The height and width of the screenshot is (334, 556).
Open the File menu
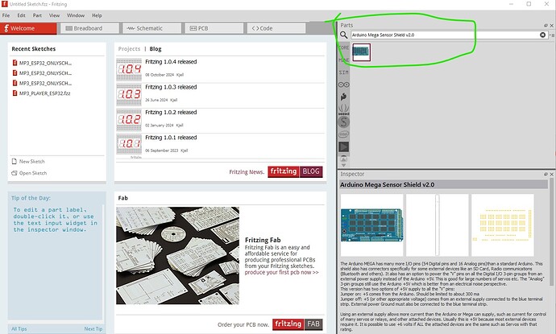[6, 15]
